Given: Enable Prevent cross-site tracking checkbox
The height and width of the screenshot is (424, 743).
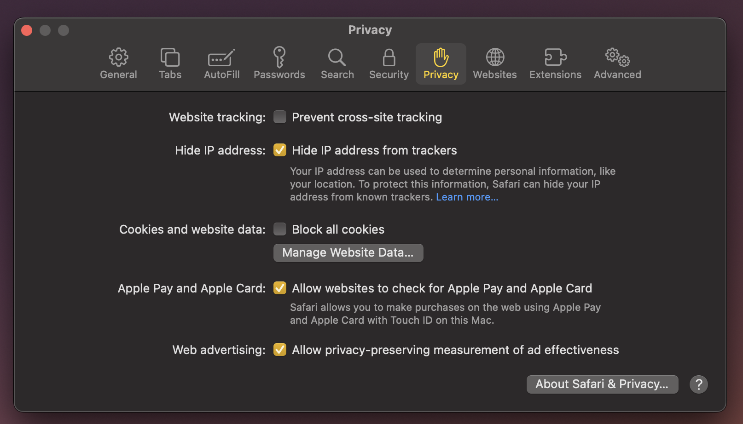Looking at the screenshot, I should click(x=280, y=117).
